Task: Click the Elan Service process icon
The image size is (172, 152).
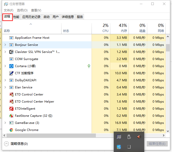Action: (11, 87)
